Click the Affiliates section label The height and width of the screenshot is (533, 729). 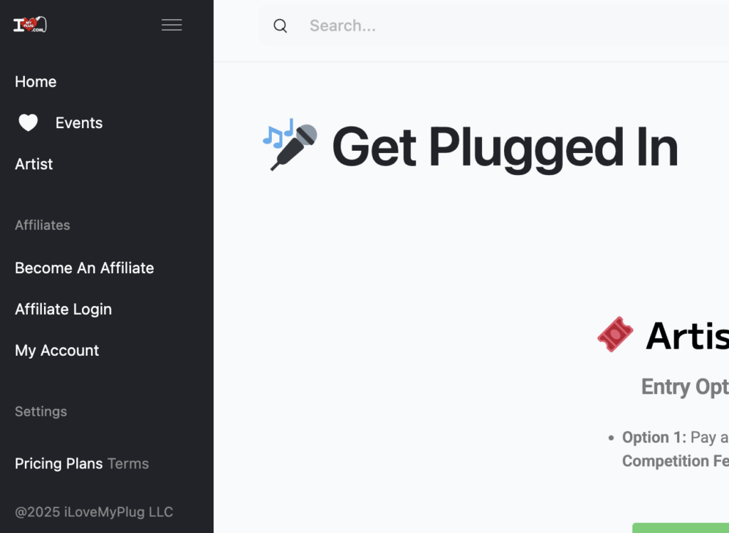click(x=42, y=226)
